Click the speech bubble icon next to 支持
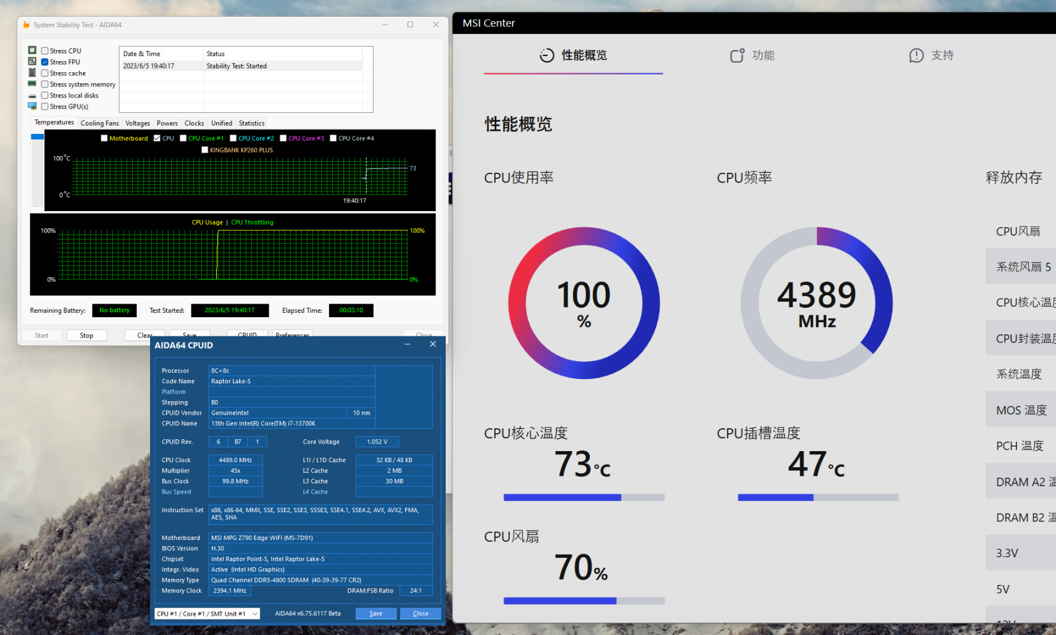 916,56
